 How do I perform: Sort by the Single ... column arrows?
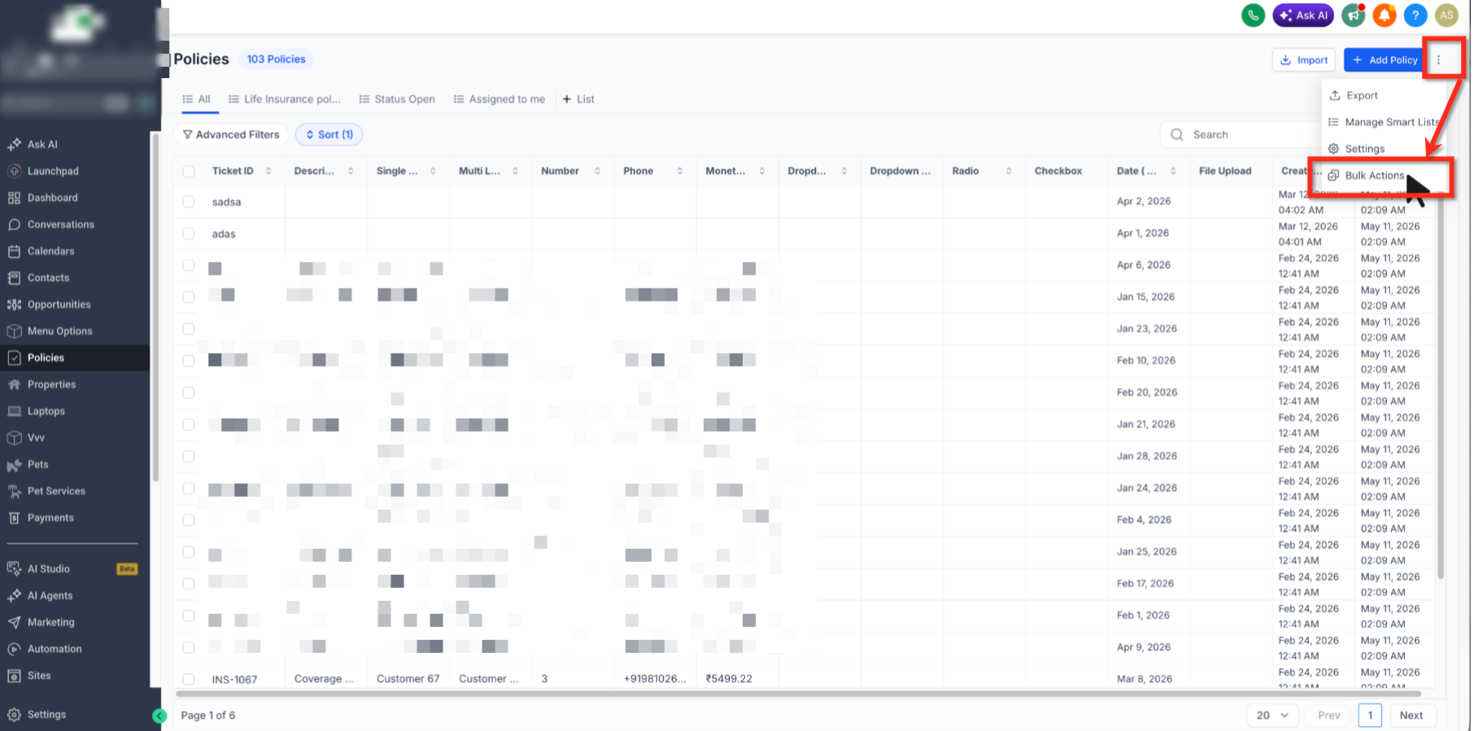click(x=433, y=171)
